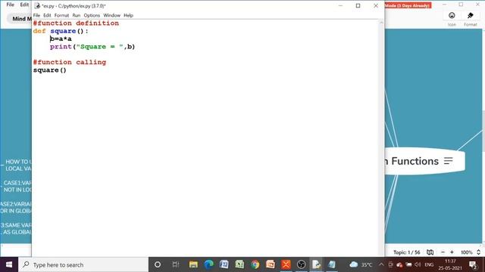Open the Edit menu in IDLE editor
485x272 pixels.
click(47, 15)
